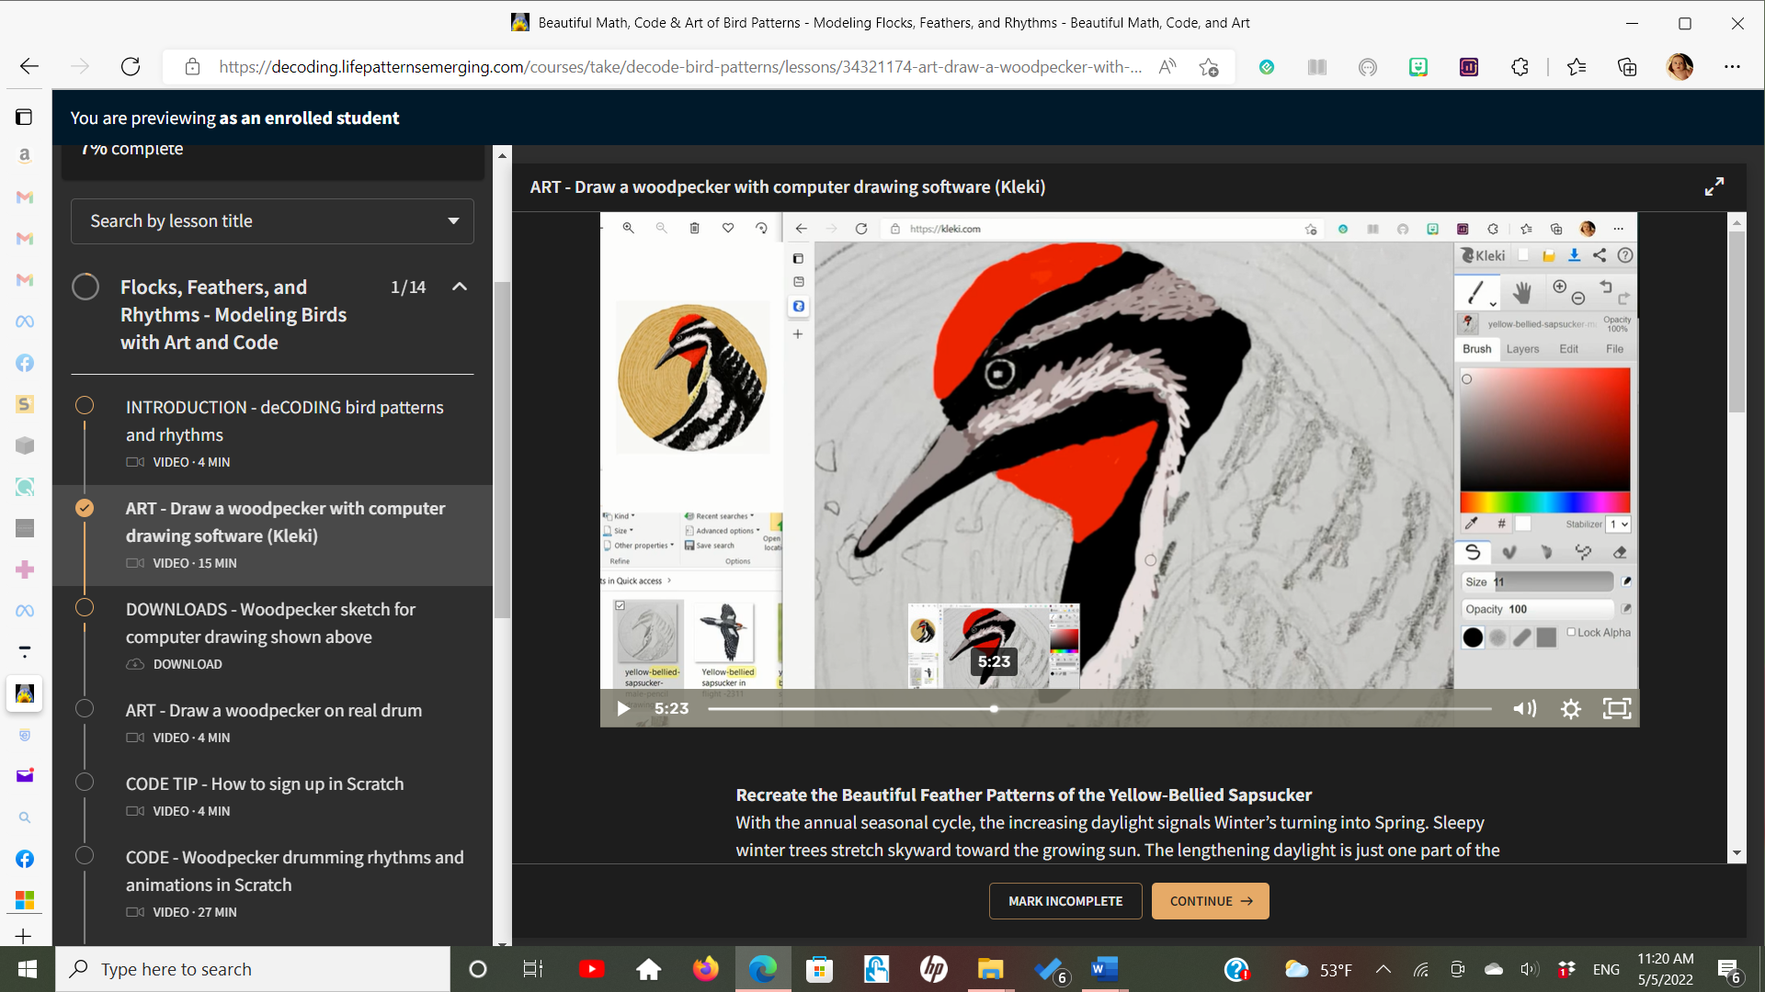Viewport: 1765px width, 992px height.
Task: Add page to favorites
Action: (x=1208, y=66)
